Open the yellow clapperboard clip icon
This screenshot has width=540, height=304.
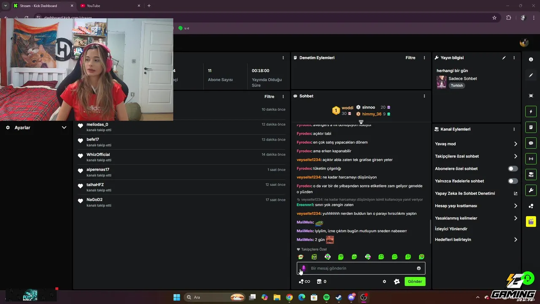tap(531, 221)
